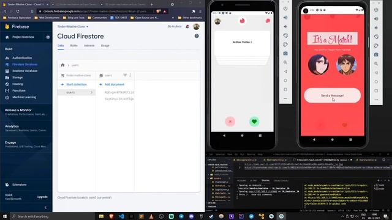The height and width of the screenshot is (220, 392).
Task: Open MessageScreen.js editor tab in VS Code
Action: pos(245,160)
